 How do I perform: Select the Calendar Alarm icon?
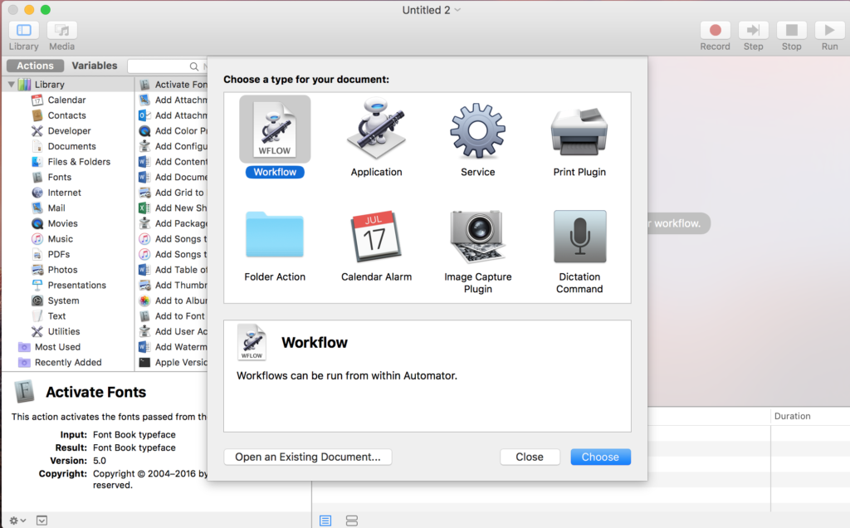tap(376, 237)
